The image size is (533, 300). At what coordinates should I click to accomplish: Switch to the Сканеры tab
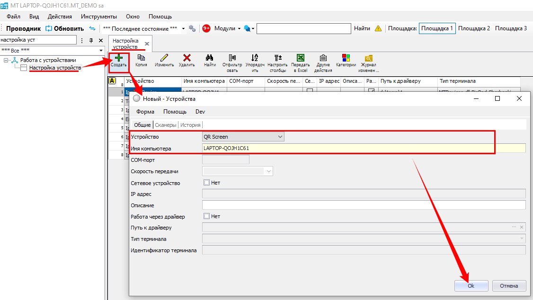click(x=165, y=125)
